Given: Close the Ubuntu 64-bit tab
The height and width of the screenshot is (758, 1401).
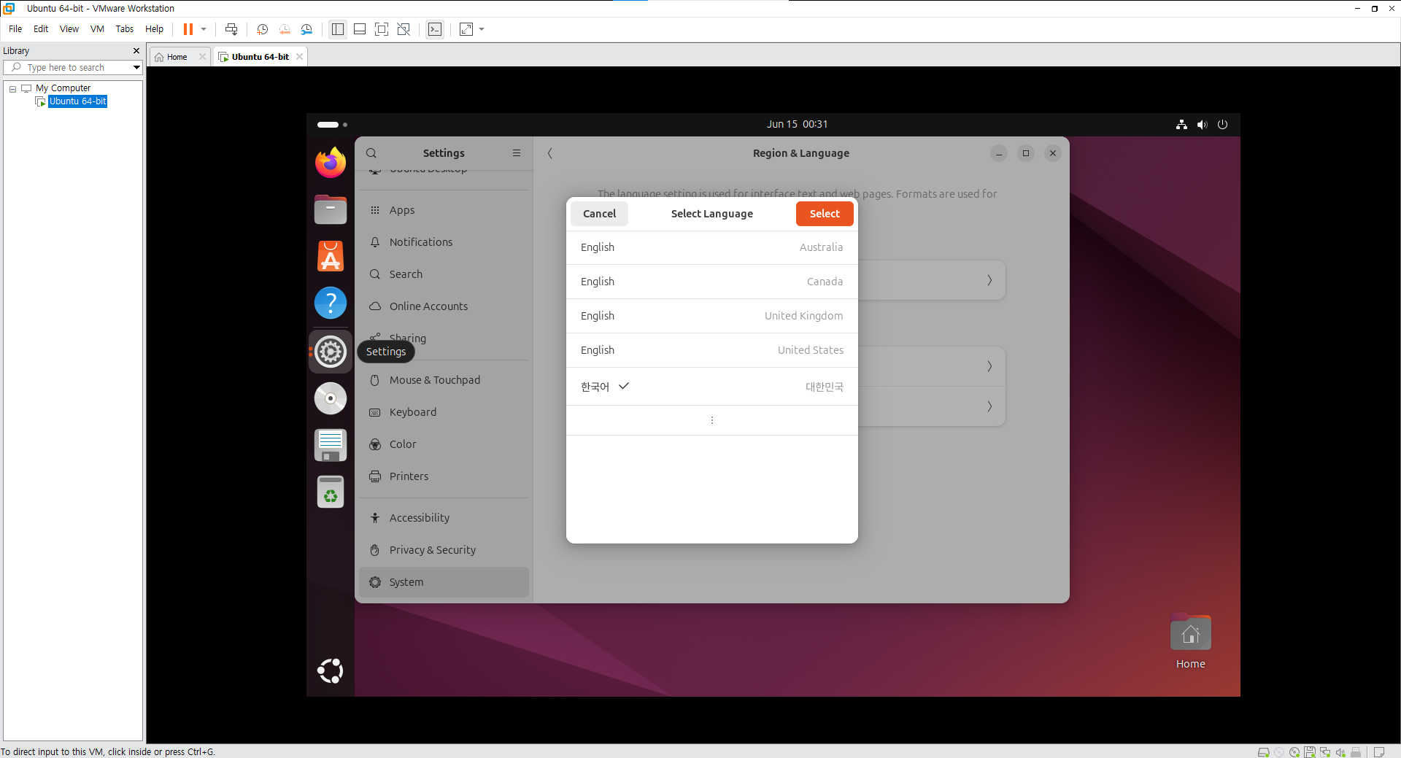Looking at the screenshot, I should (x=299, y=57).
